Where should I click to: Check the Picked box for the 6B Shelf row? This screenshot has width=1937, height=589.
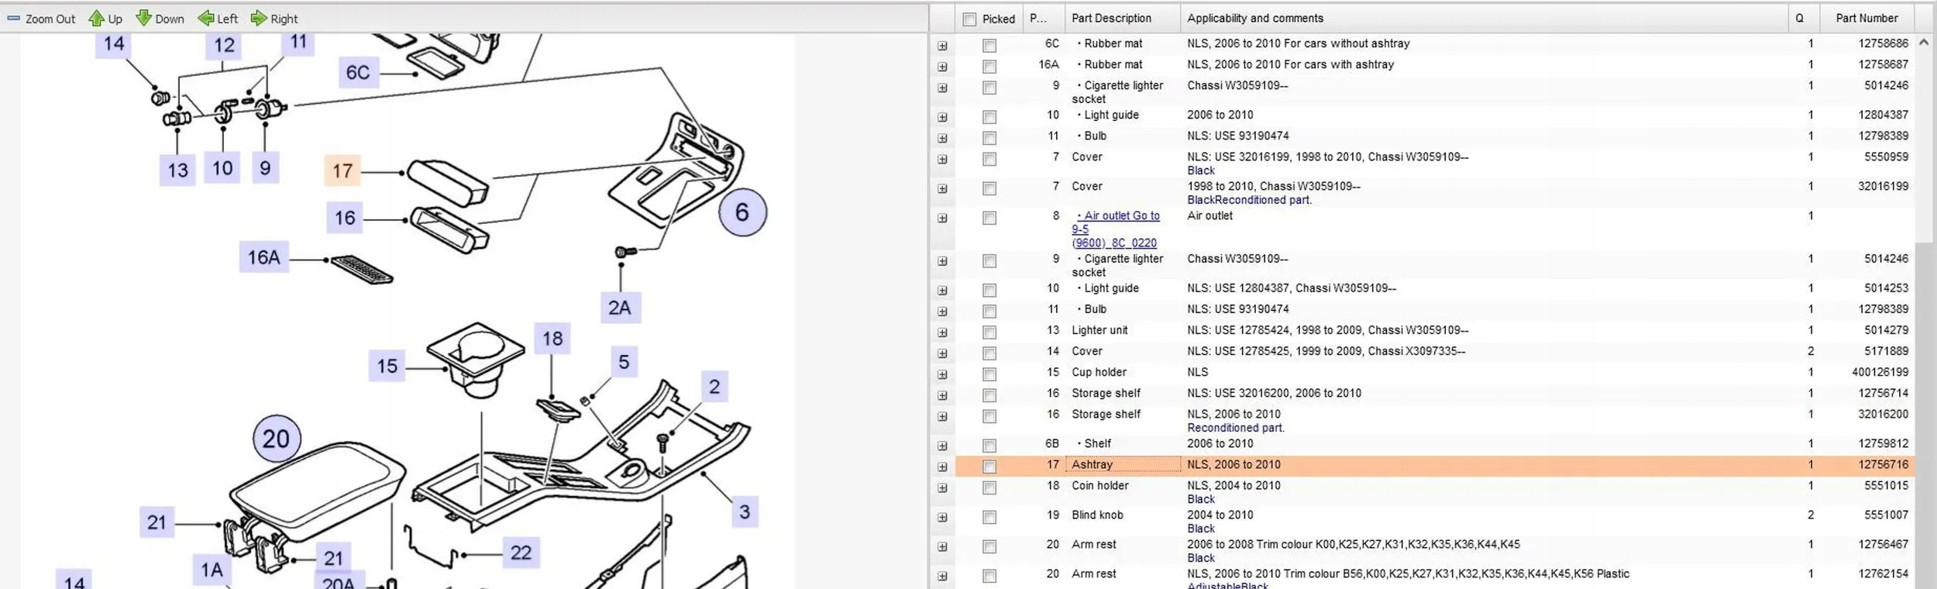point(989,446)
